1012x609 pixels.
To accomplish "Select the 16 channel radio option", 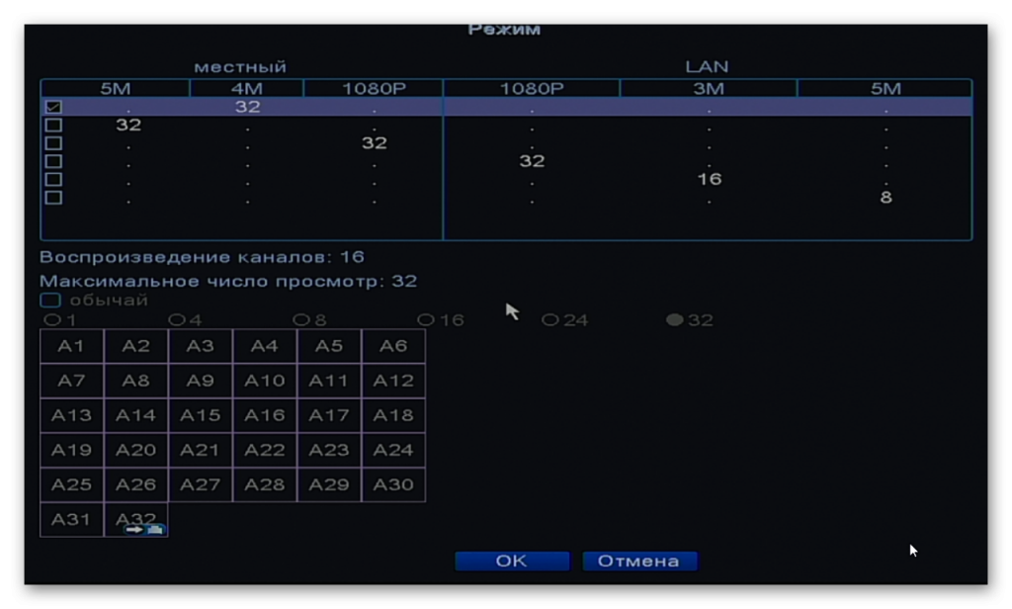I will tap(425, 319).
